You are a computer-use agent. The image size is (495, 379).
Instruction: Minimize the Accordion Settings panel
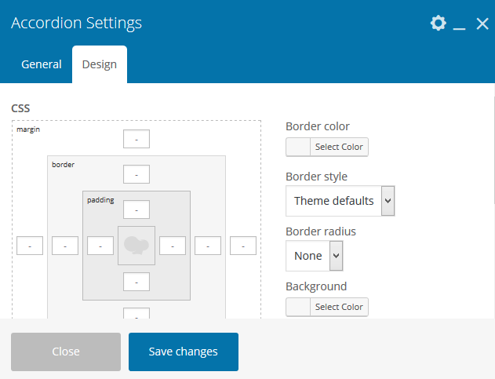460,25
